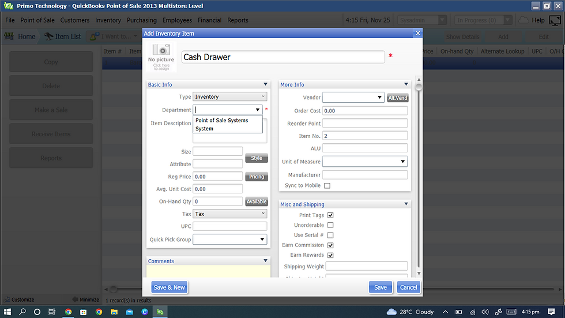Open the Windows Start menu
The image size is (565, 318).
point(7,312)
